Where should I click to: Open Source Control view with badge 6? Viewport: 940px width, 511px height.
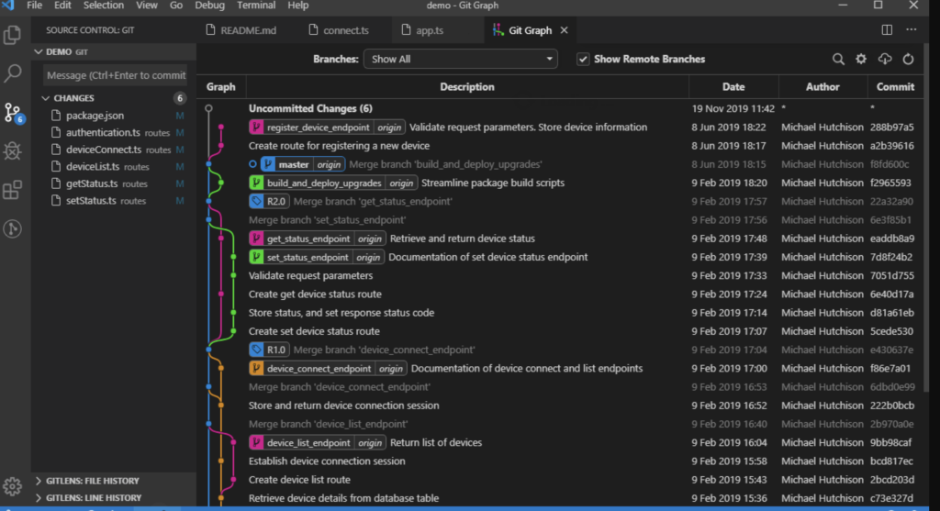[13, 113]
